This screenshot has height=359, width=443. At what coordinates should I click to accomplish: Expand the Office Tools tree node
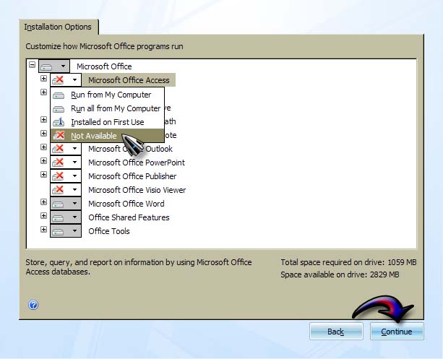click(x=43, y=230)
